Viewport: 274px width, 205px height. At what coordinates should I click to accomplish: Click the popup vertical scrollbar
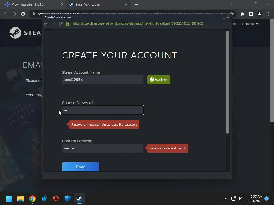click(x=227, y=82)
